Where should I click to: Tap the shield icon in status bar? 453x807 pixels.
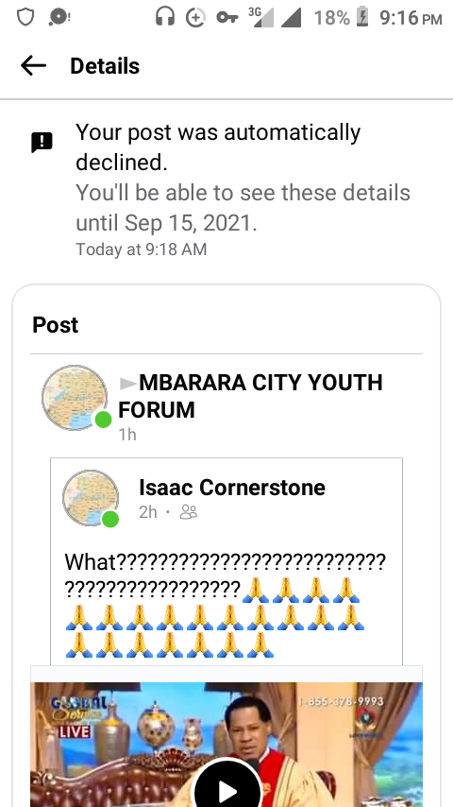tap(25, 18)
